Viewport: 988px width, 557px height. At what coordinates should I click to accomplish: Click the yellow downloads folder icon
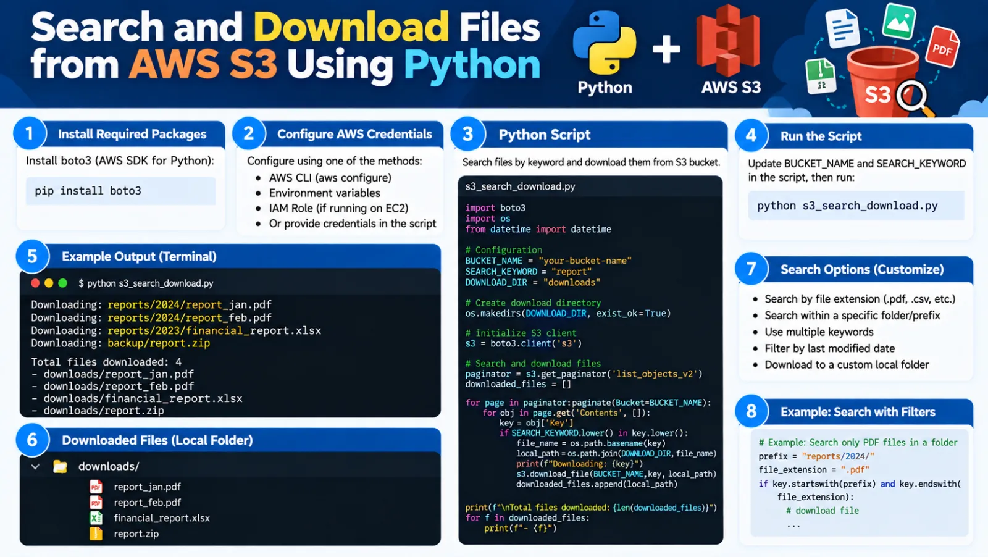60,466
